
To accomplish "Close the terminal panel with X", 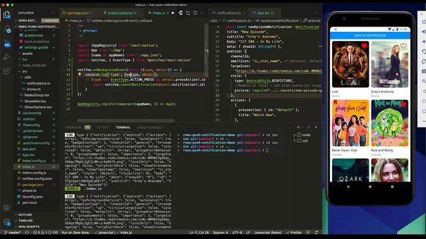I will (316, 127).
